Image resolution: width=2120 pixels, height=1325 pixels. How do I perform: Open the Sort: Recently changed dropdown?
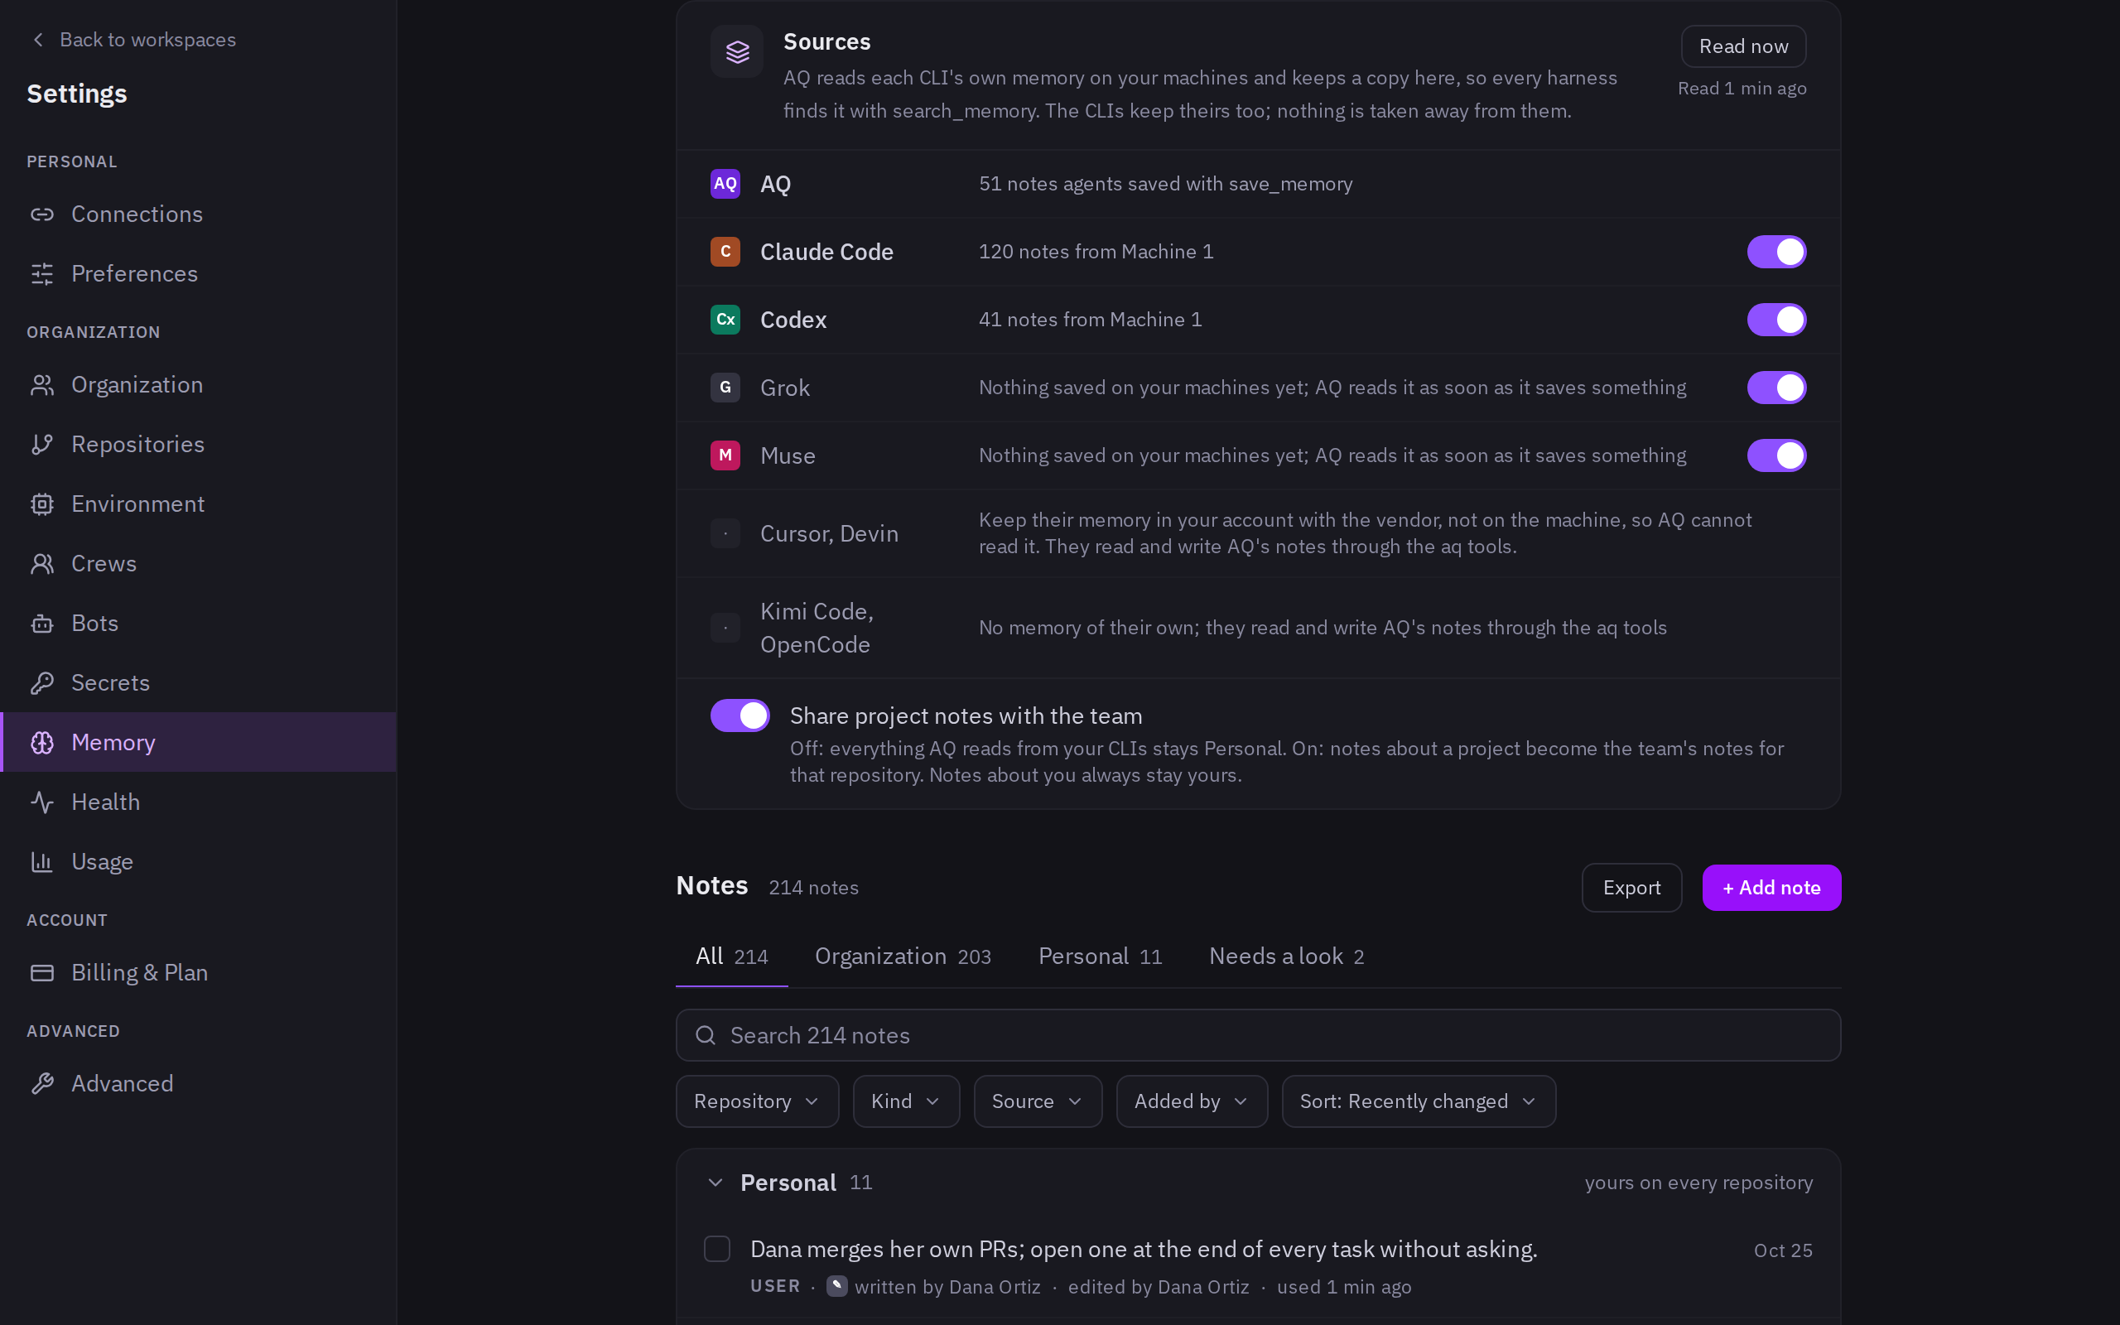coord(1419,1101)
